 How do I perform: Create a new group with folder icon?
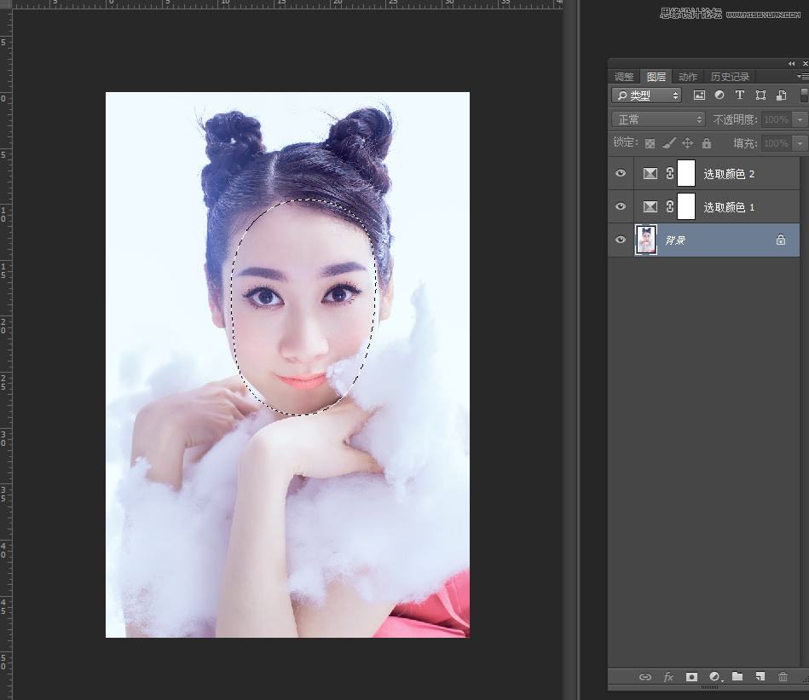point(737,677)
